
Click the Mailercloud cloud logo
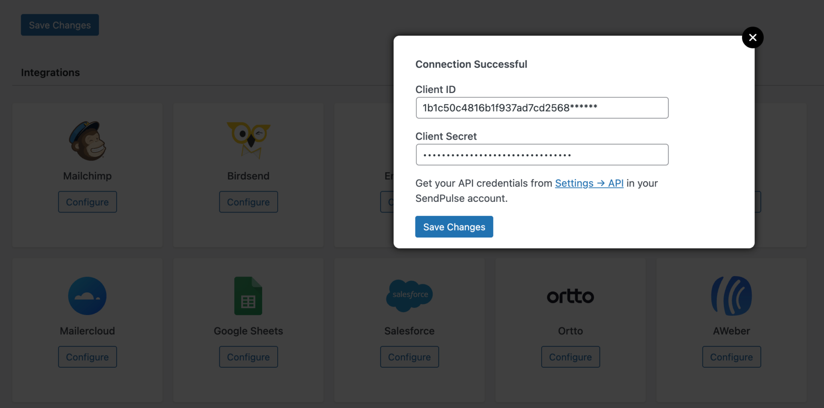point(87,296)
